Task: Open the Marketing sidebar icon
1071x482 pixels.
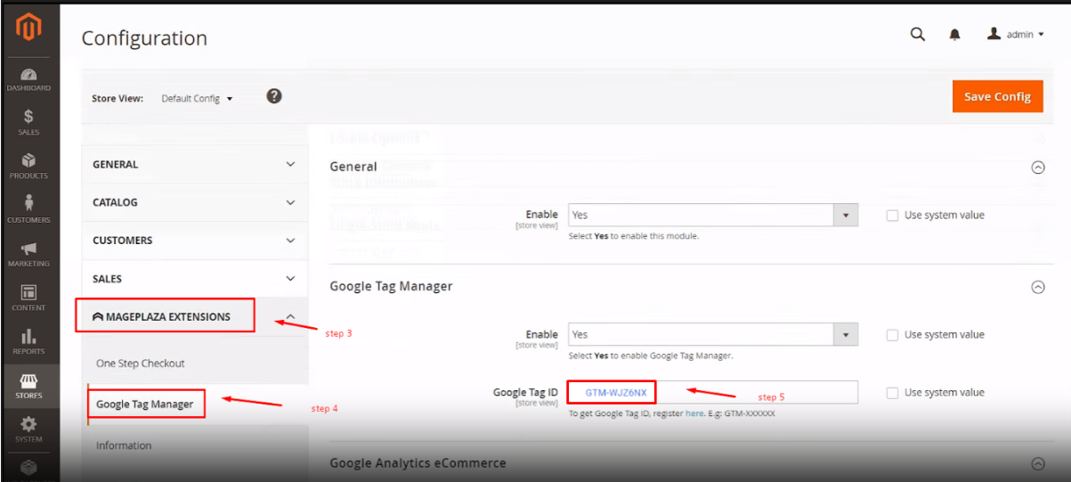Action: click(x=28, y=254)
